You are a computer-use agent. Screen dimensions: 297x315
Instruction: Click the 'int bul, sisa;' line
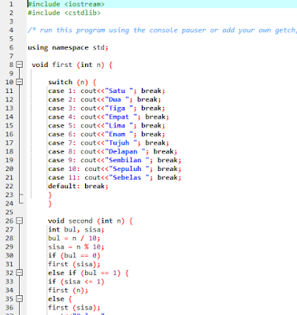click(76, 230)
